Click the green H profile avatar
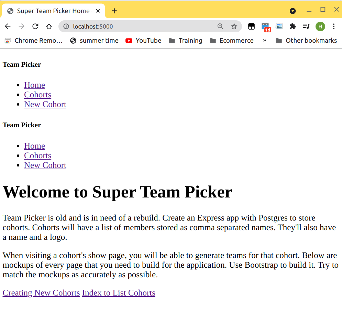 (x=320, y=26)
